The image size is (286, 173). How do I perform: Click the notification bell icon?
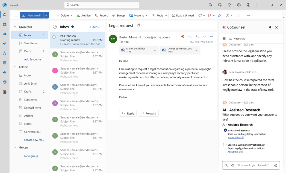click(210, 5)
